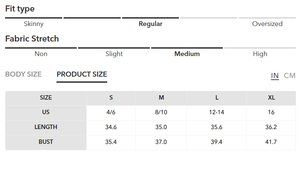
Task: Select the PRODUCT SIZE tab
Action: pos(82,74)
